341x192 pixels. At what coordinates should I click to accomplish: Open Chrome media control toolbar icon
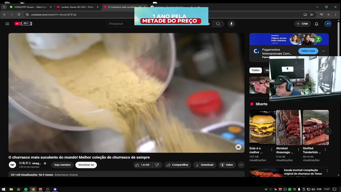(x=322, y=14)
